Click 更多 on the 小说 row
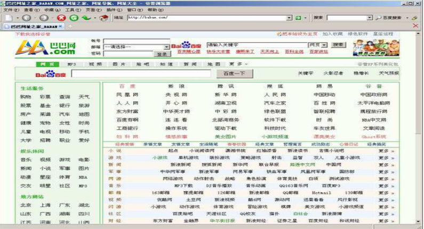This screenshot has width=424, height=229. [x=386, y=151]
